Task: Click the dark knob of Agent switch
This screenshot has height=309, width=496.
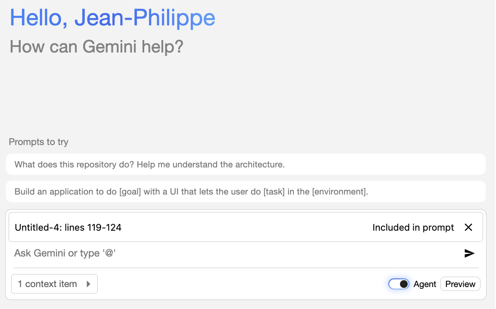Action: click(x=404, y=284)
